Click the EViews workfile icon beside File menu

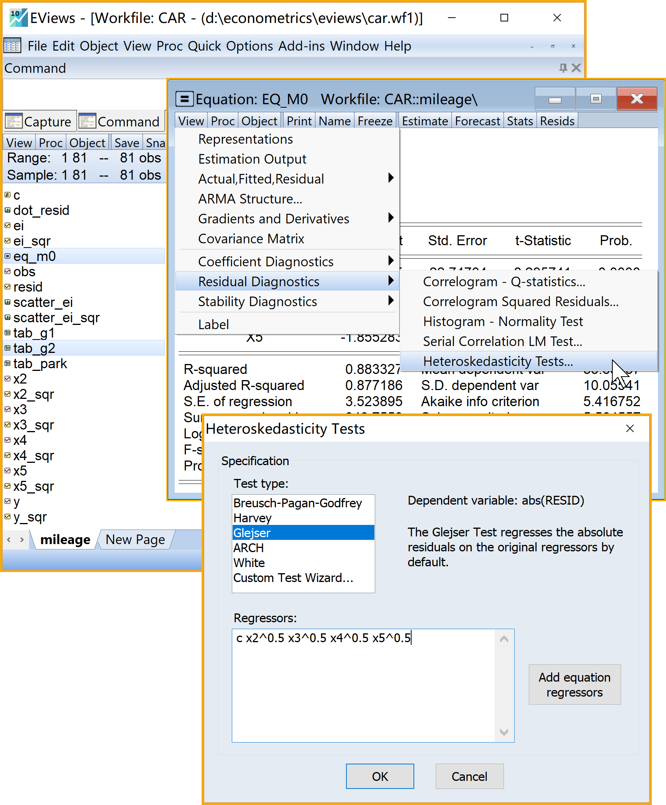pos(12,46)
